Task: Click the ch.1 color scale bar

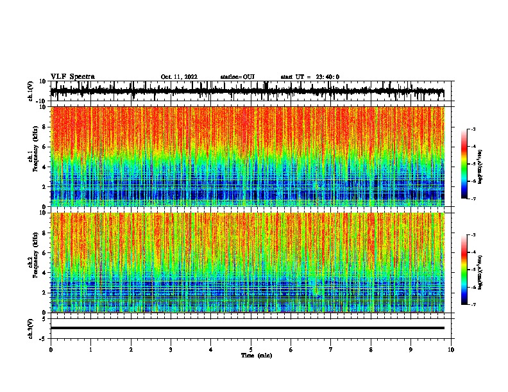Action: [464, 164]
